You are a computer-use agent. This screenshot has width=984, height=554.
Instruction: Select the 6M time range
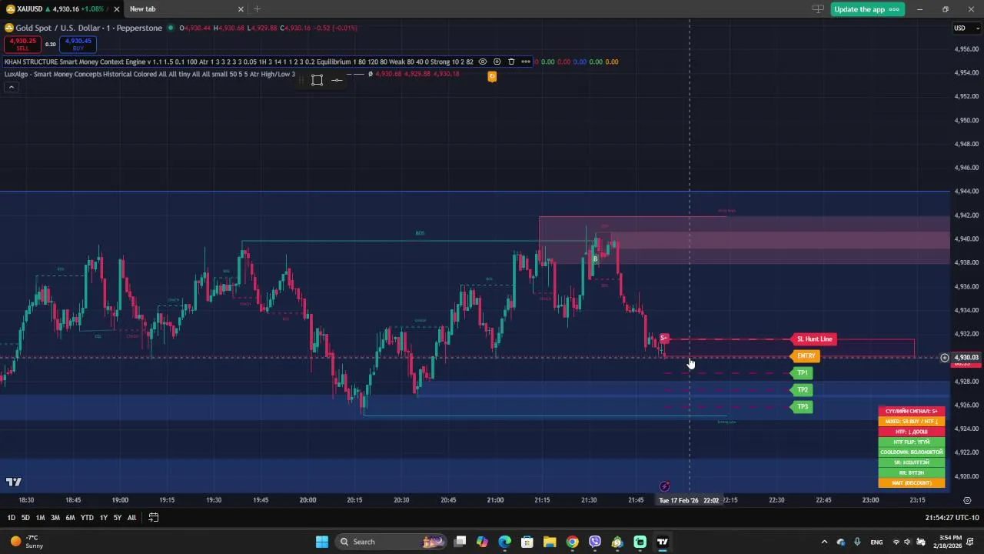tap(70, 518)
